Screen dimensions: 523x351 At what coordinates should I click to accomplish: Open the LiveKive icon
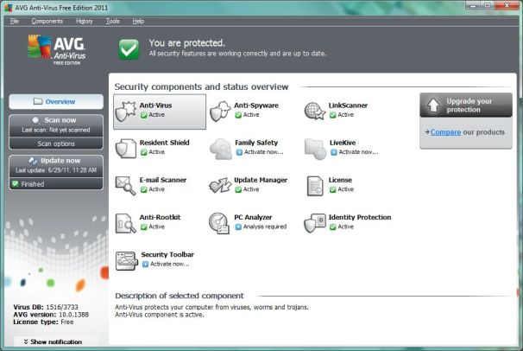pyautogui.click(x=315, y=149)
